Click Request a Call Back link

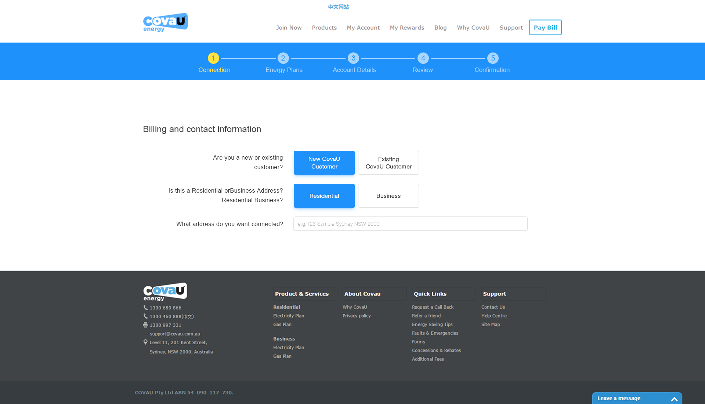(433, 307)
